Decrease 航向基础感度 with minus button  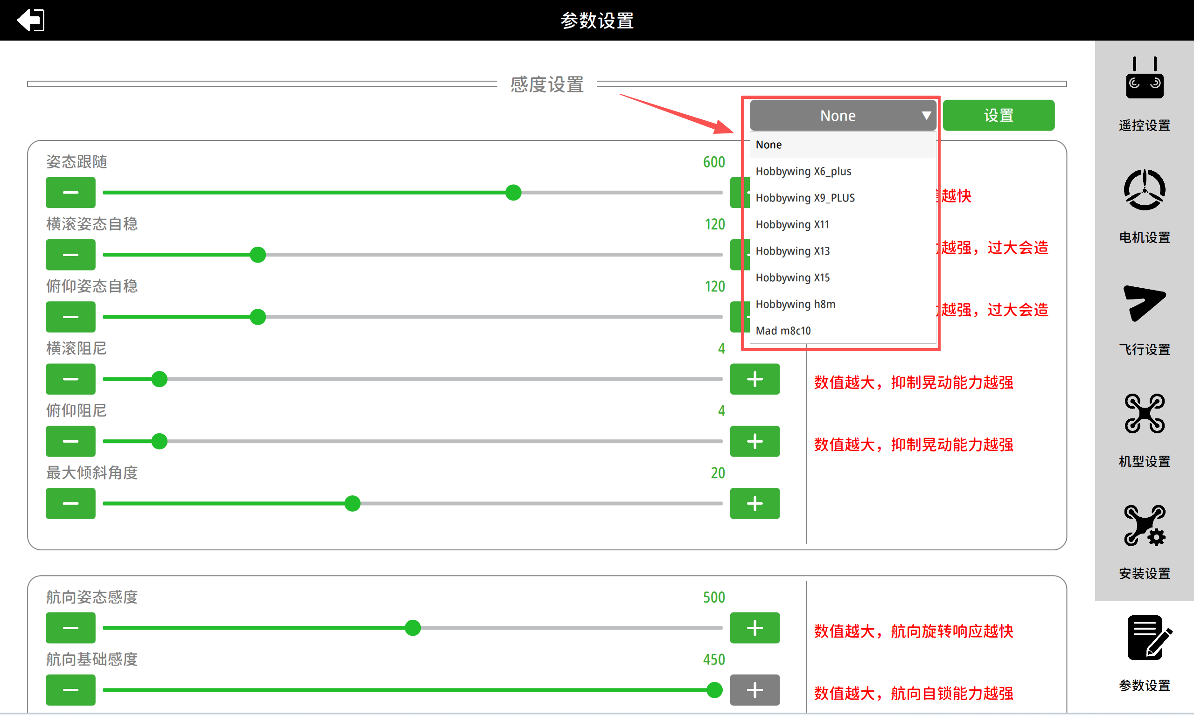tap(70, 690)
